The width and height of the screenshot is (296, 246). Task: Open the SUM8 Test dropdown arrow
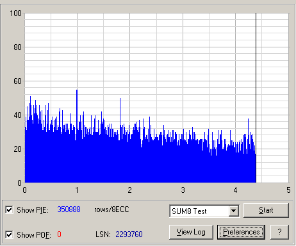click(x=234, y=211)
